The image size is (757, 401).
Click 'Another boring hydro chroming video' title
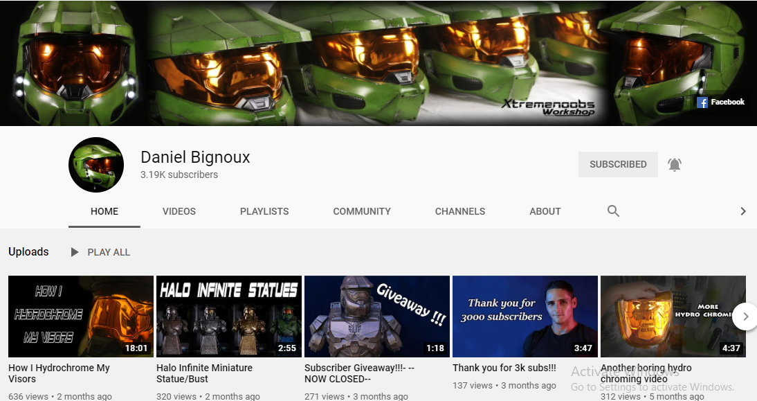[x=646, y=373]
